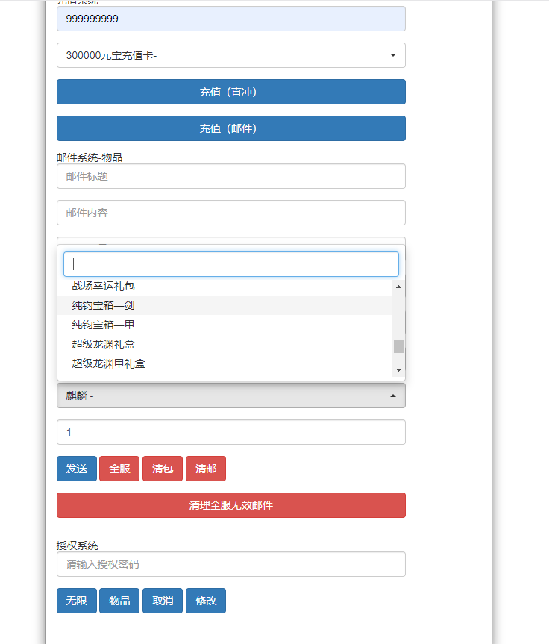Click the 充值（邮件） button
This screenshot has width=549, height=644.
(x=230, y=128)
